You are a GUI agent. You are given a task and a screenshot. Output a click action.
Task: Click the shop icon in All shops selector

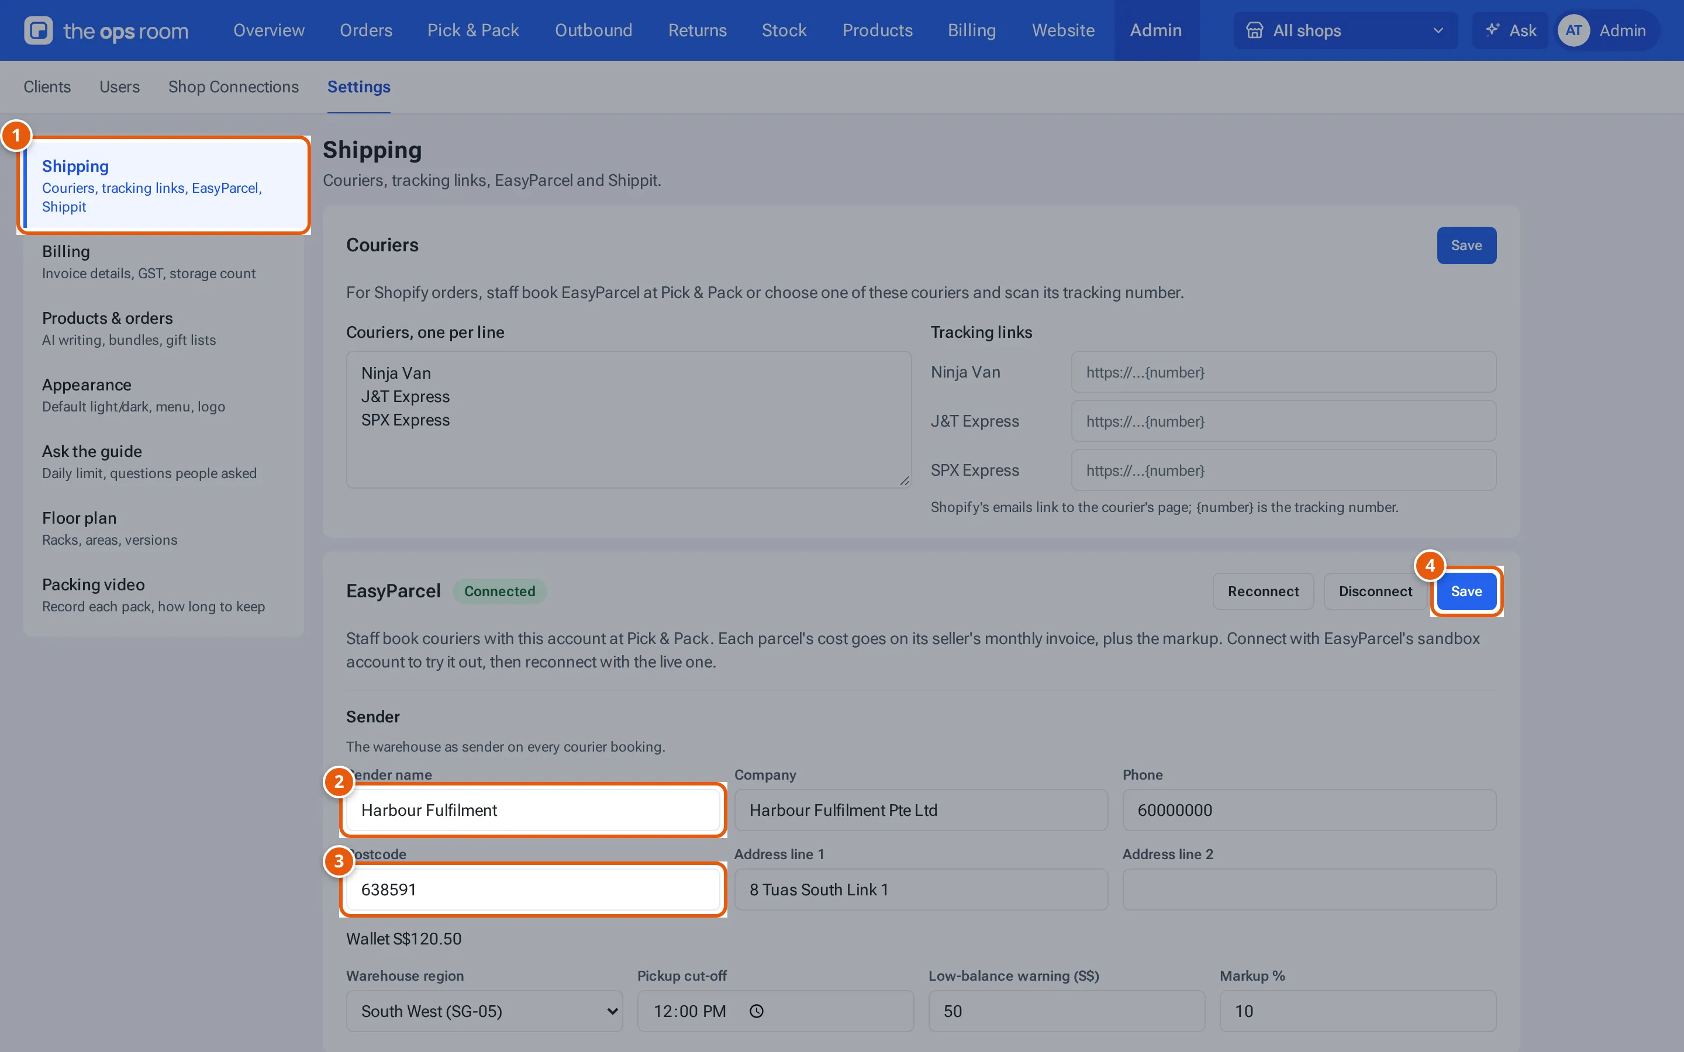[x=1254, y=30]
